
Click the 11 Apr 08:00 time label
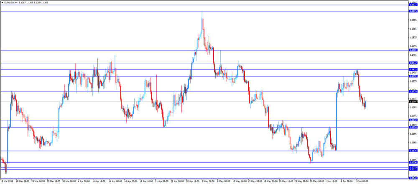click(115, 181)
